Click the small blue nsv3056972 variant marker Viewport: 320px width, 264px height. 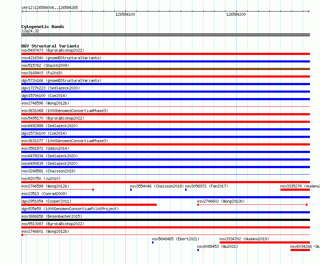pyautogui.click(x=186, y=190)
